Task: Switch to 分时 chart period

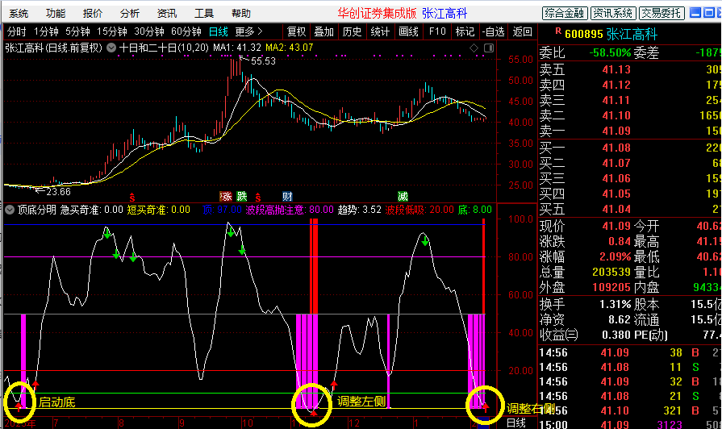Action: click(x=17, y=31)
